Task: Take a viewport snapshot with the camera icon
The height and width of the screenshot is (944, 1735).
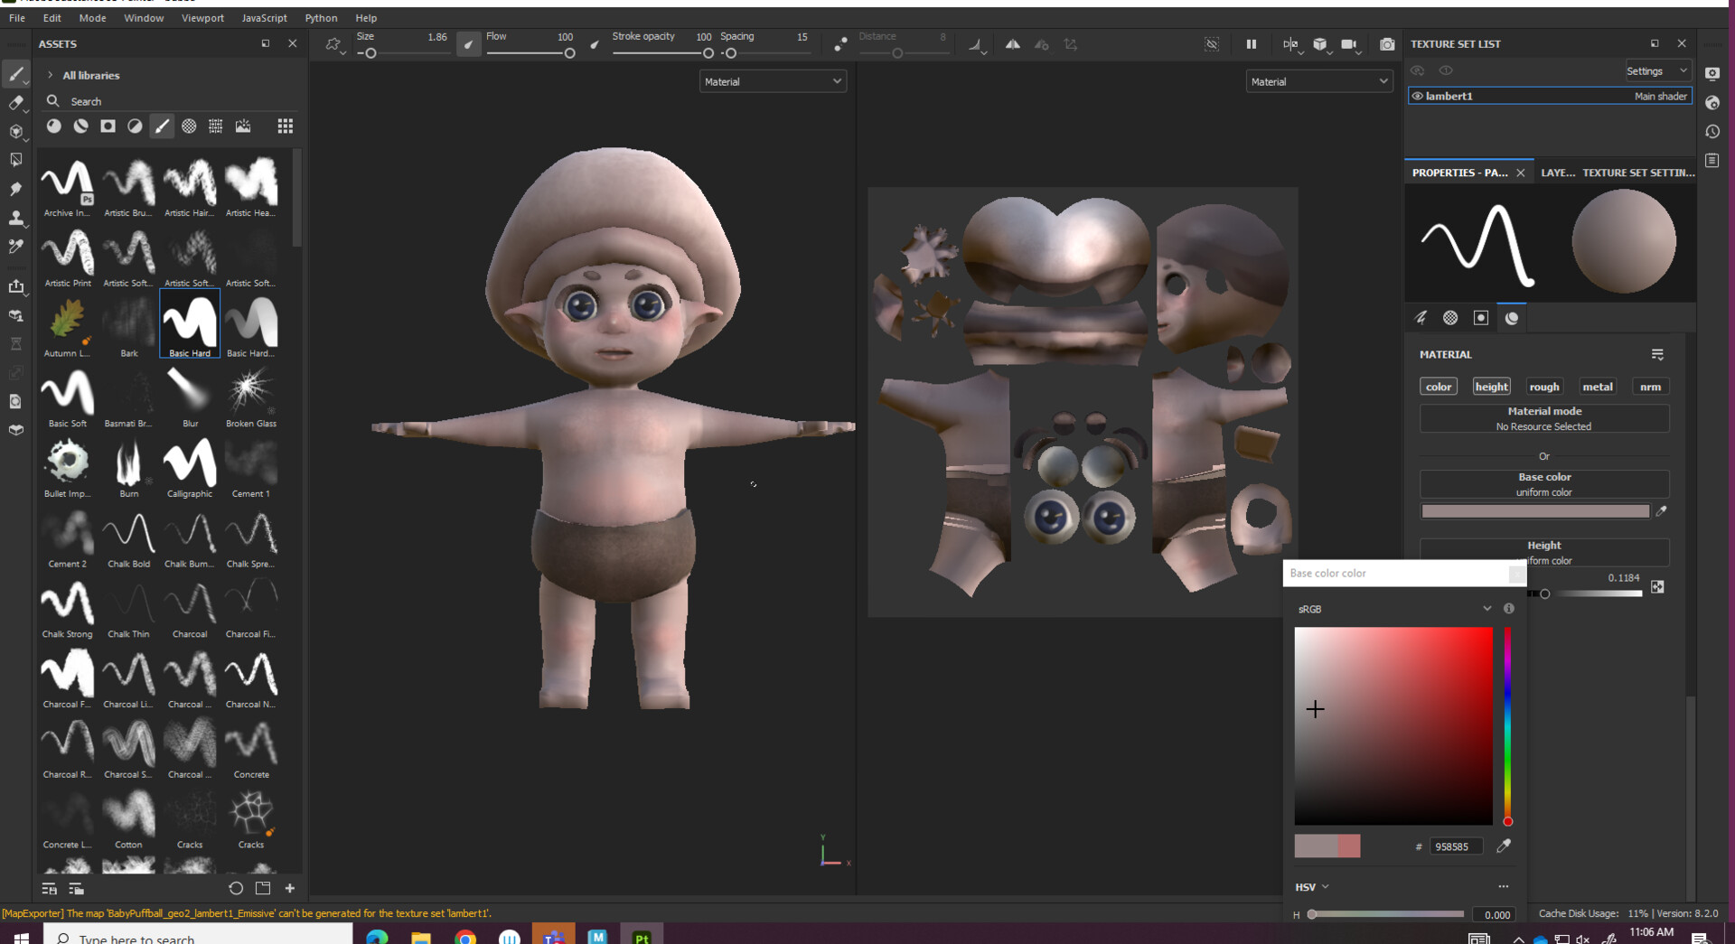Action: click(x=1387, y=44)
